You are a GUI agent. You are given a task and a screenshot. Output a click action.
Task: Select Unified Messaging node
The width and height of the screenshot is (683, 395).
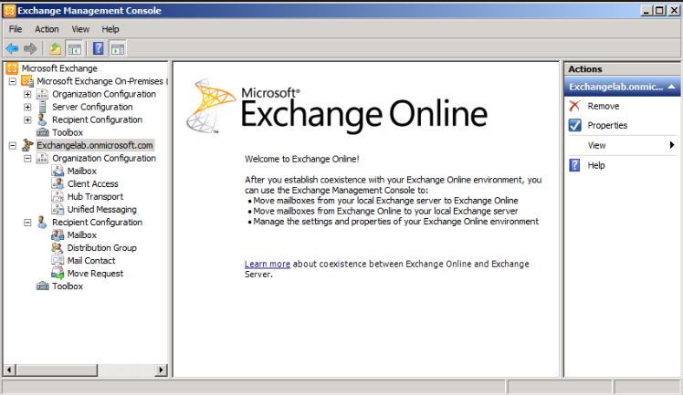pos(101,209)
